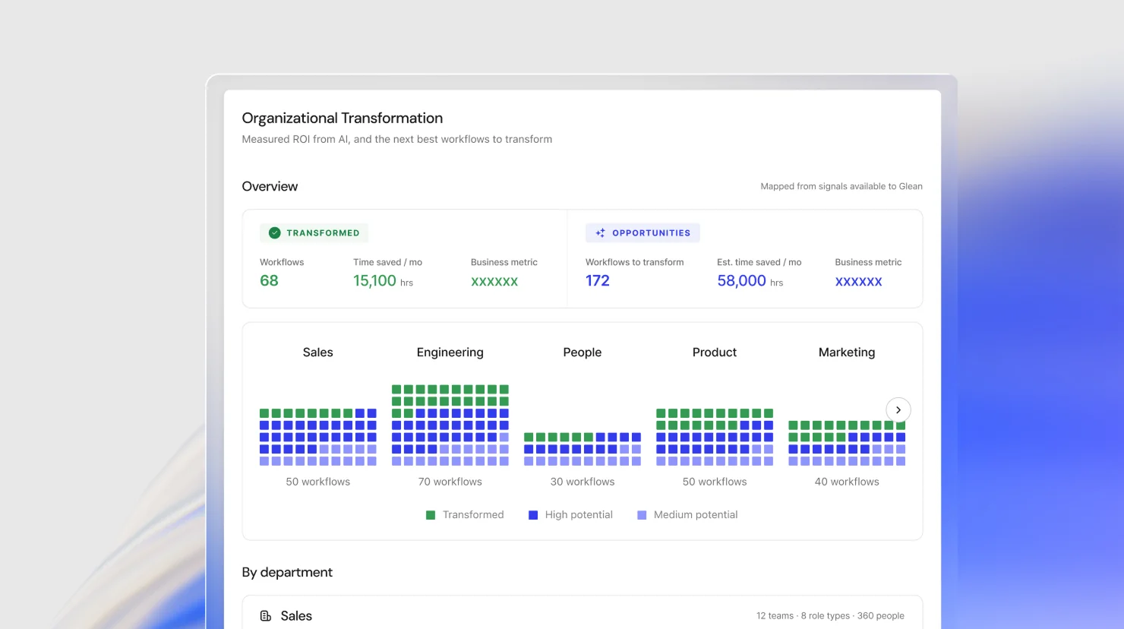Viewport: 1124px width, 629px height.
Task: Select the Engineering chart heading
Action: point(450,352)
